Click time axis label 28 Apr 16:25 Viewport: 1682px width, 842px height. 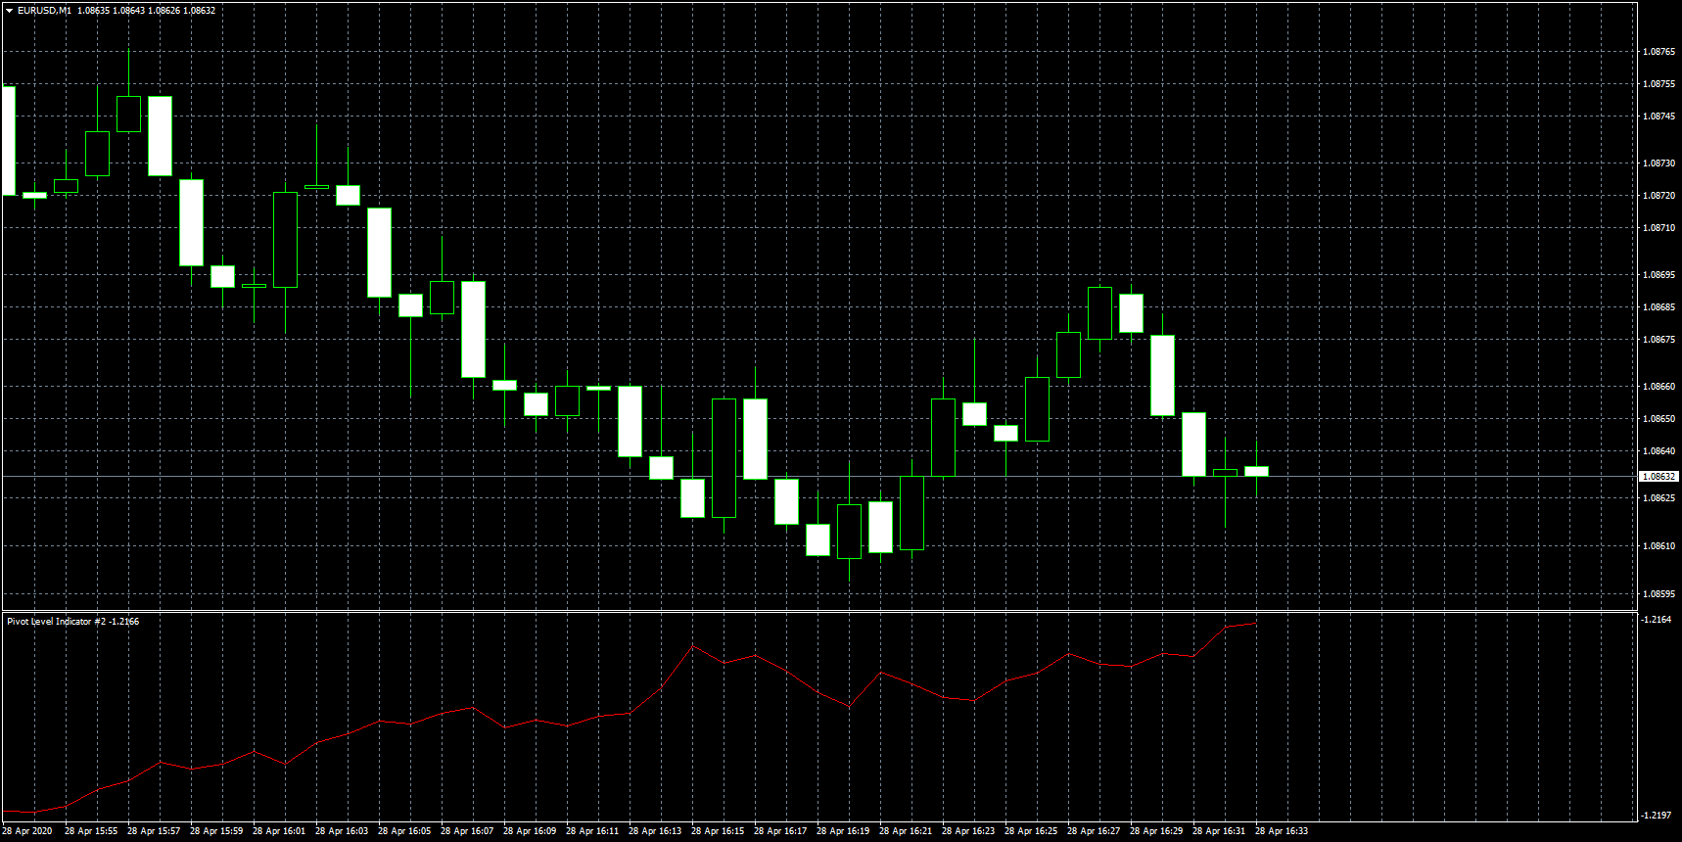1031,831
